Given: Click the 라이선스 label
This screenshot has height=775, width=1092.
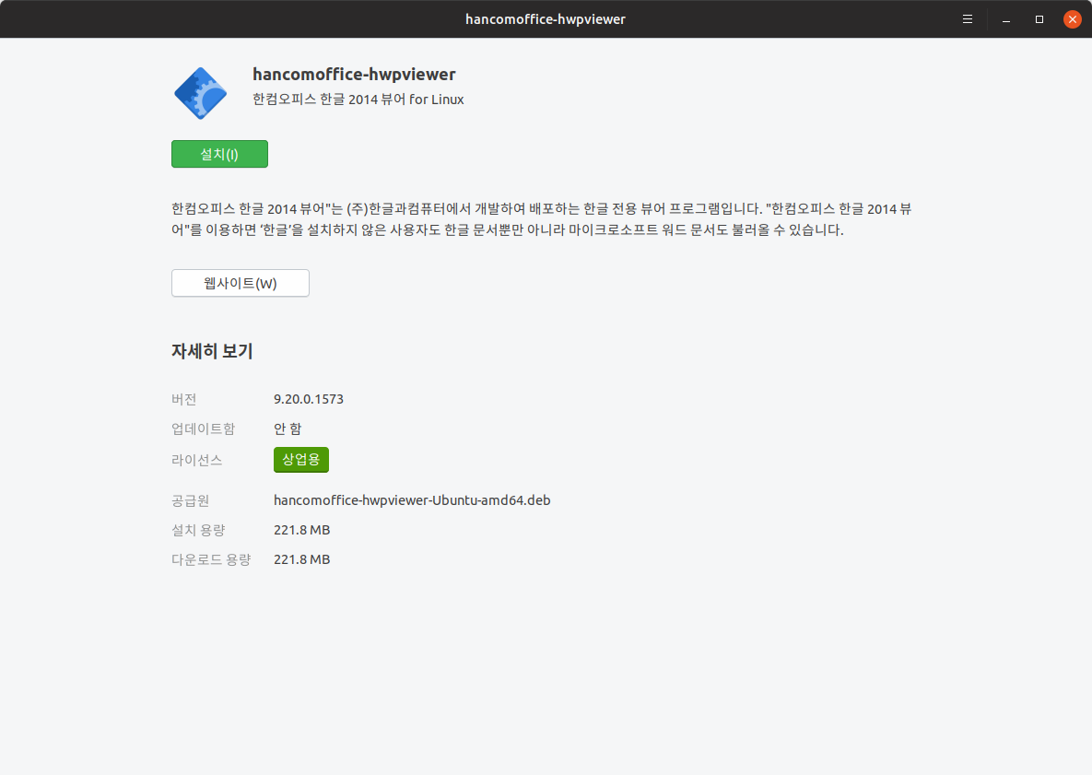Looking at the screenshot, I should coord(197,460).
